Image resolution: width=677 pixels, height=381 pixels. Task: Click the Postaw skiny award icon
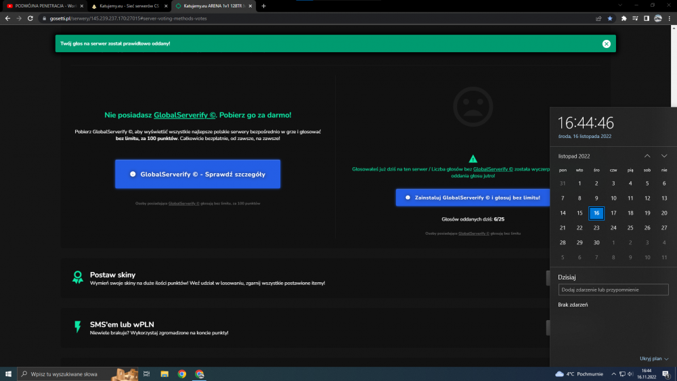point(78,277)
